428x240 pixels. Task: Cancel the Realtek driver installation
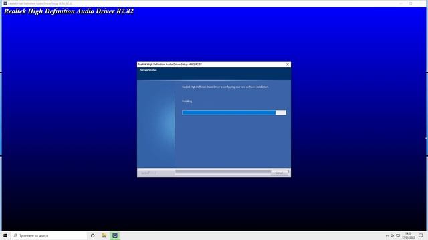tap(280, 173)
